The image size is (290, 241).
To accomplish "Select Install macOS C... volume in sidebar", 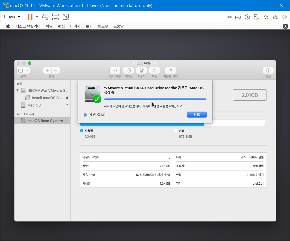I will coord(42,98).
